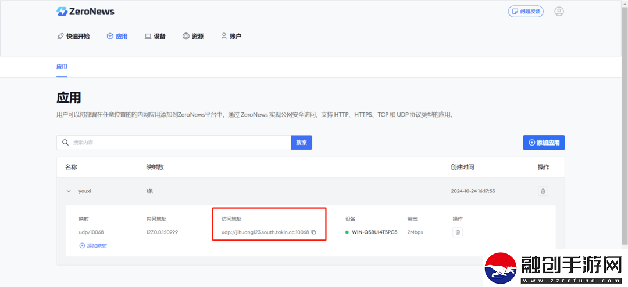Click the 名称 column header
This screenshot has width=628, height=287.
click(71, 167)
